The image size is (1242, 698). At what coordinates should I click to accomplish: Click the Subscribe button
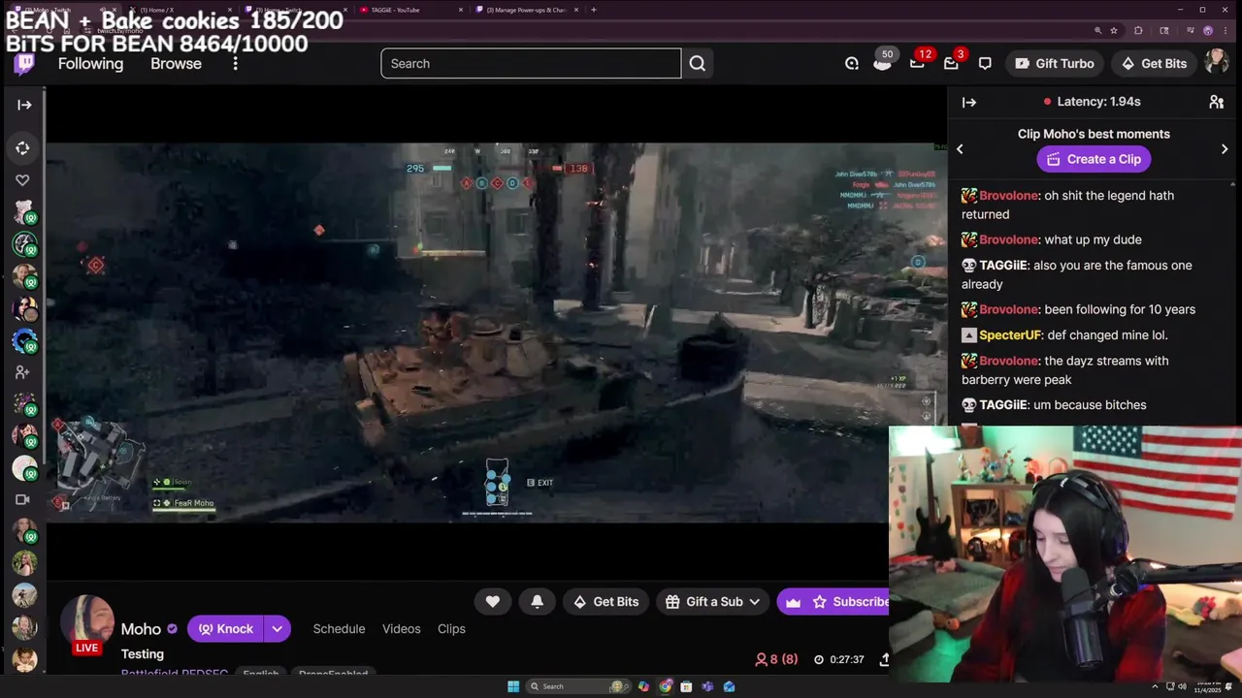(x=834, y=602)
